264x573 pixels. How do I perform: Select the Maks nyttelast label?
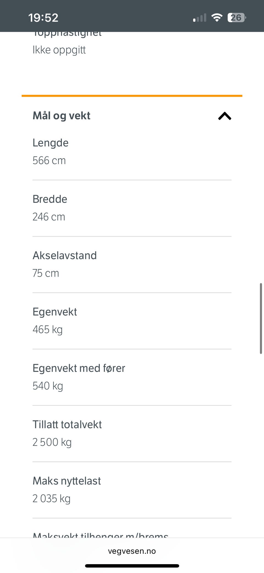(67, 481)
